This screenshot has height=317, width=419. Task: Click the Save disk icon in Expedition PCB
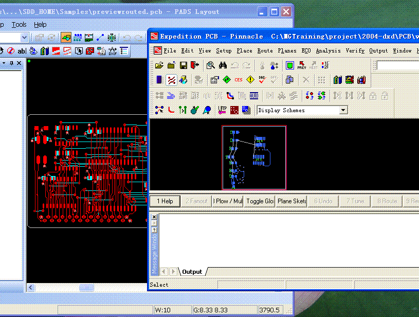coord(184,65)
